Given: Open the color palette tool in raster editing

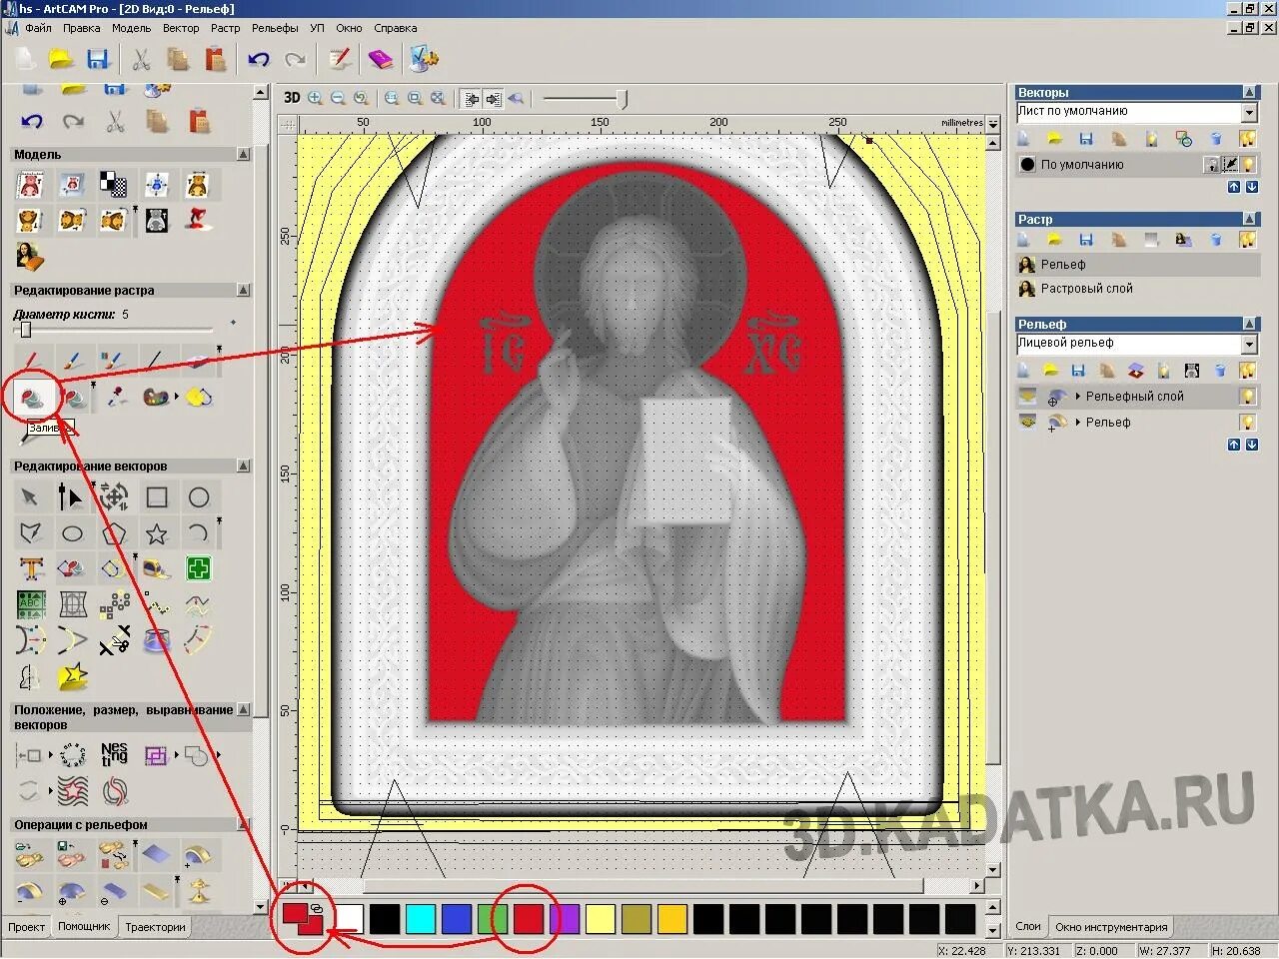Looking at the screenshot, I should point(157,397).
